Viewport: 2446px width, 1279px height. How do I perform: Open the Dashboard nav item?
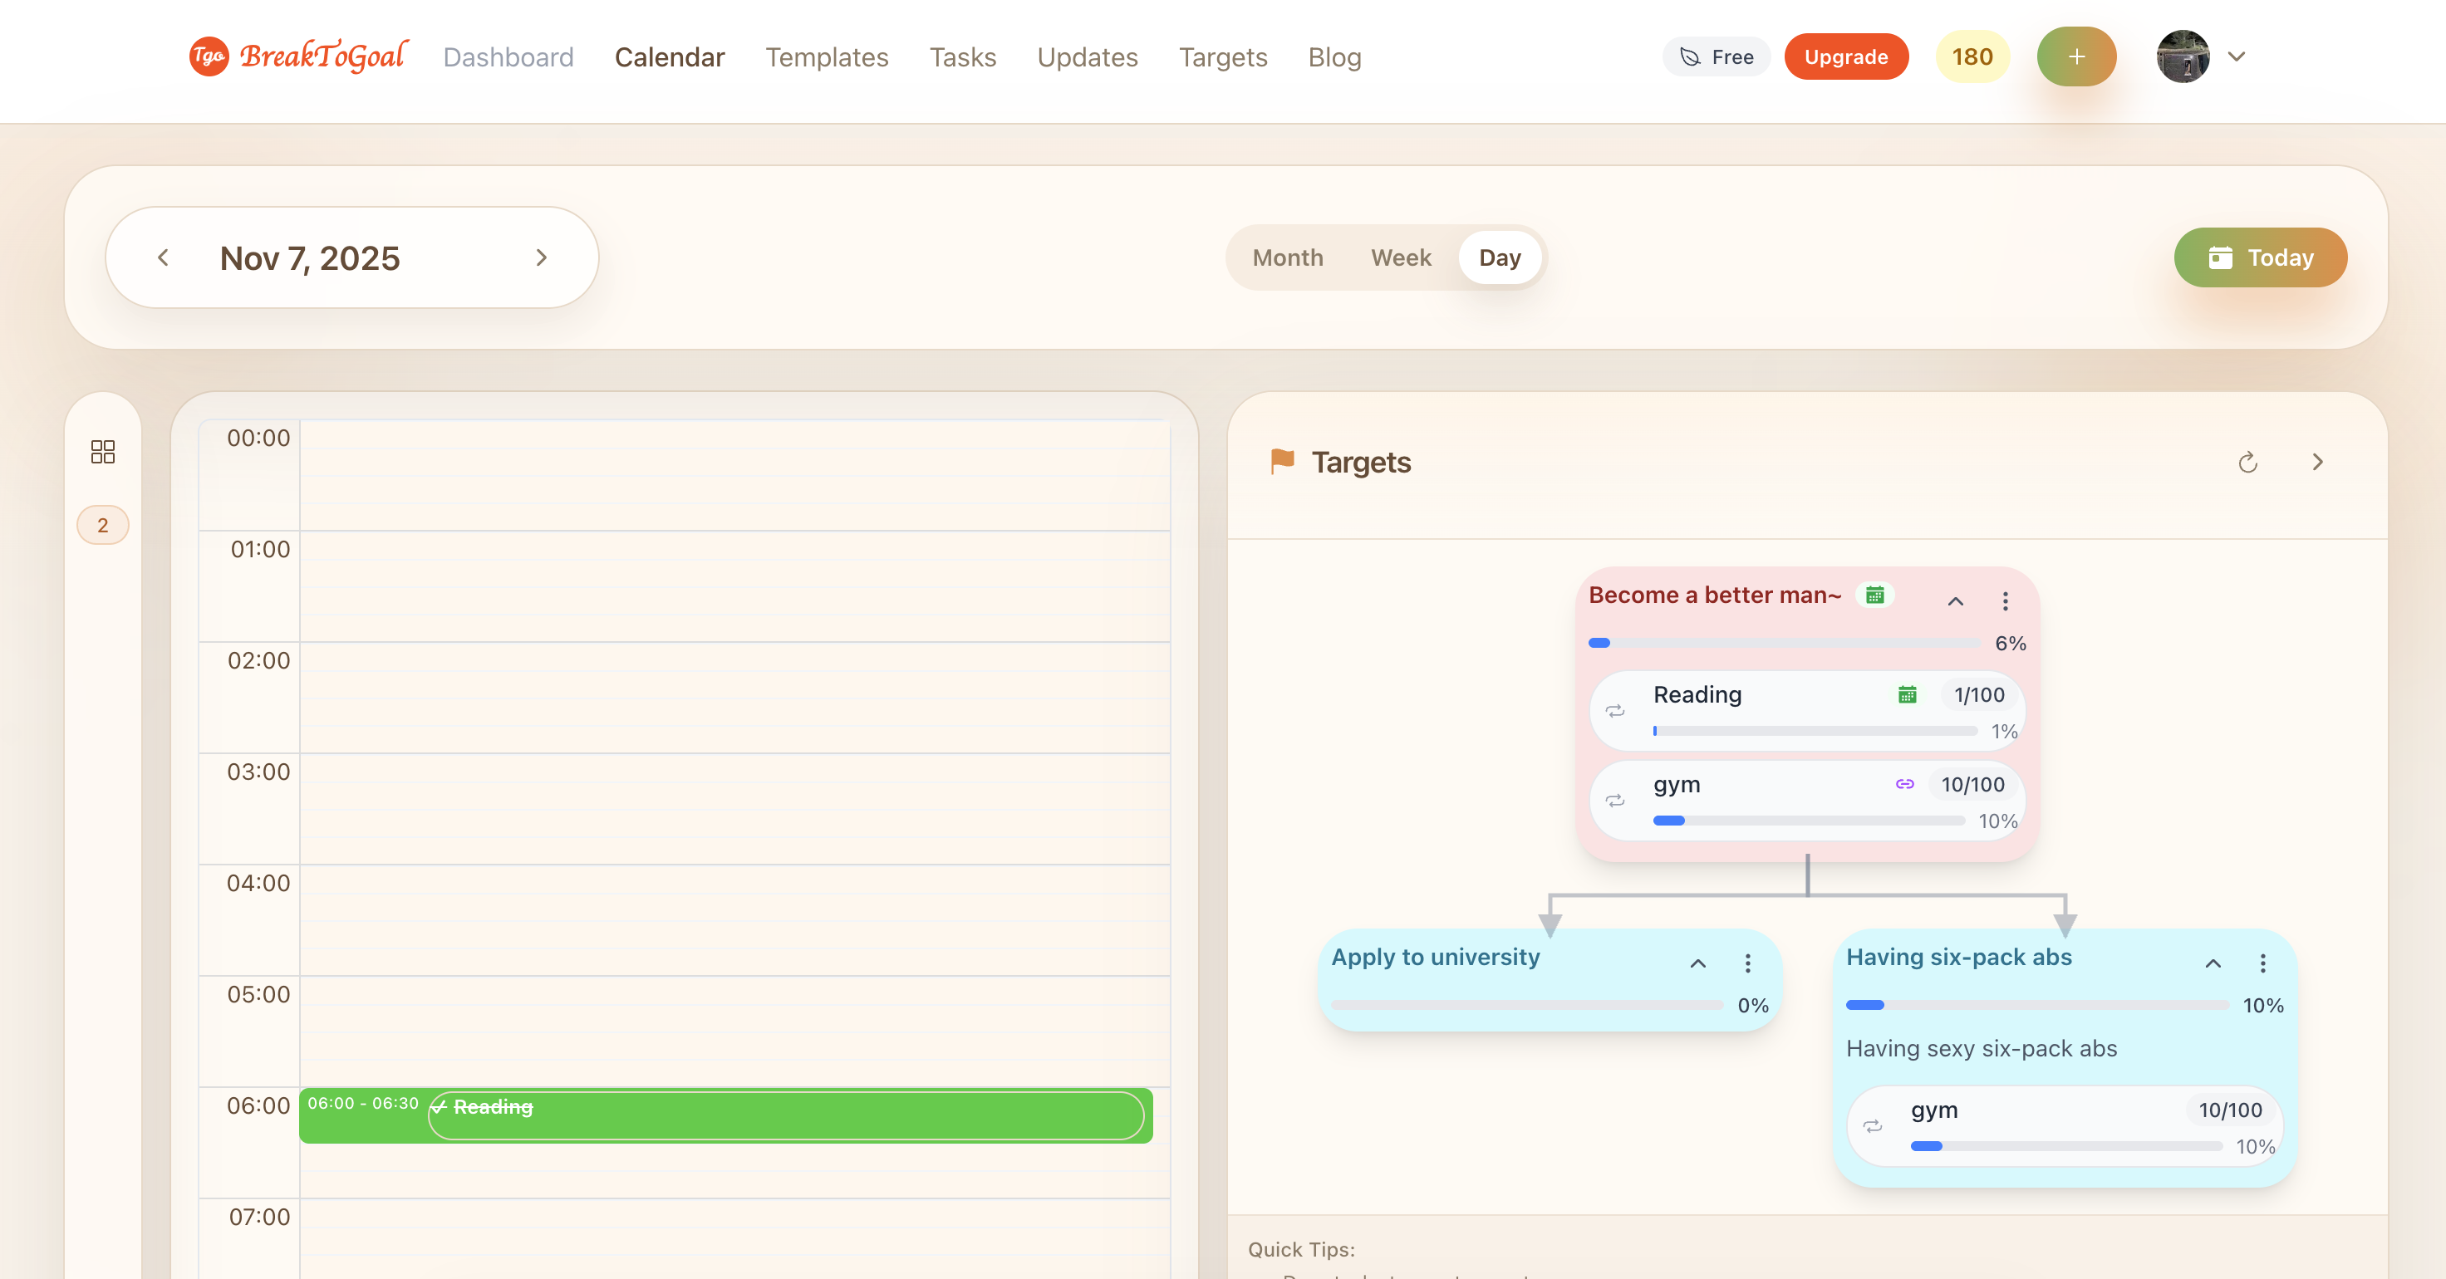tap(508, 57)
